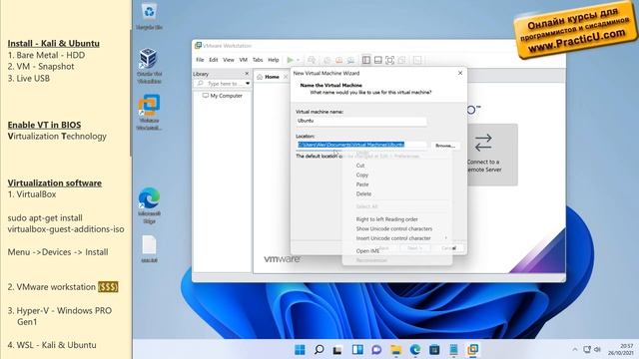This screenshot has width=639, height=359.
Task: Open Widgets from the taskbar
Action: pos(357,350)
